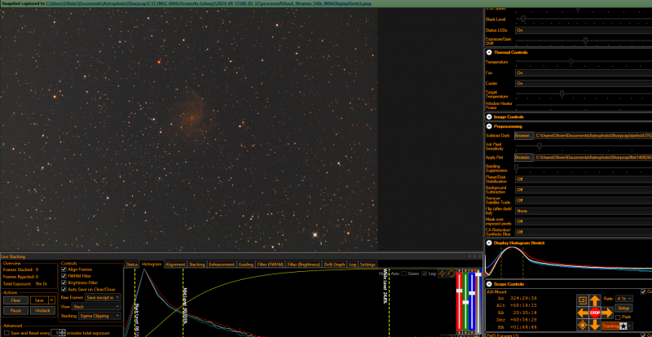Toggle the FWHM Filter checkbox
The height and width of the screenshot is (337, 652).
[x=64, y=276]
